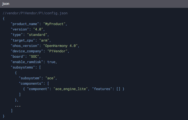Image resolution: width=188 pixels, height=120 pixels.
Task: Click the "OpenHarmony 4.0" value
Action: click(60, 46)
